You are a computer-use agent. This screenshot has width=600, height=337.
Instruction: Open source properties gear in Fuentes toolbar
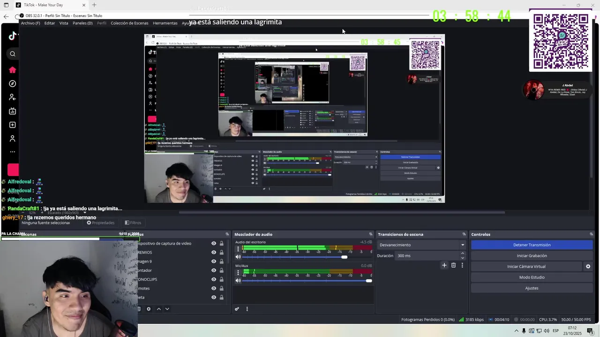[x=149, y=309]
